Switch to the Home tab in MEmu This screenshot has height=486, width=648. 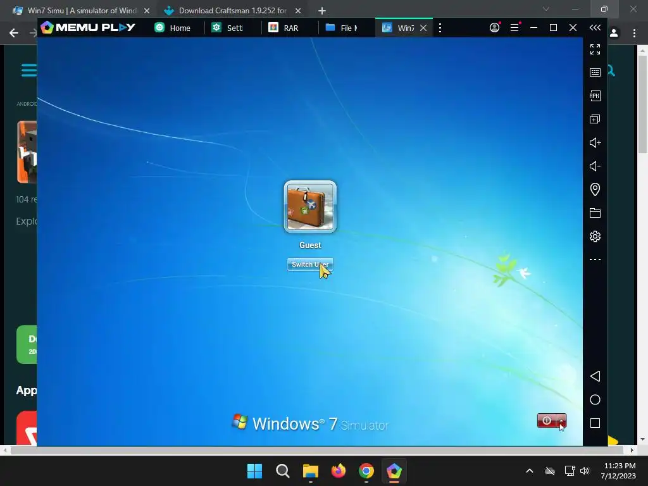pyautogui.click(x=172, y=28)
